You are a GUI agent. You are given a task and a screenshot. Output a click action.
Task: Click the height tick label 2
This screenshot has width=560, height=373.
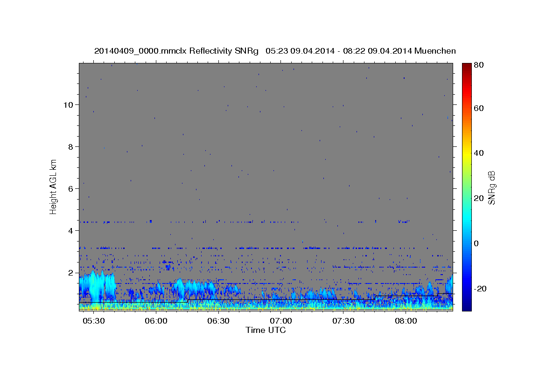click(70, 272)
